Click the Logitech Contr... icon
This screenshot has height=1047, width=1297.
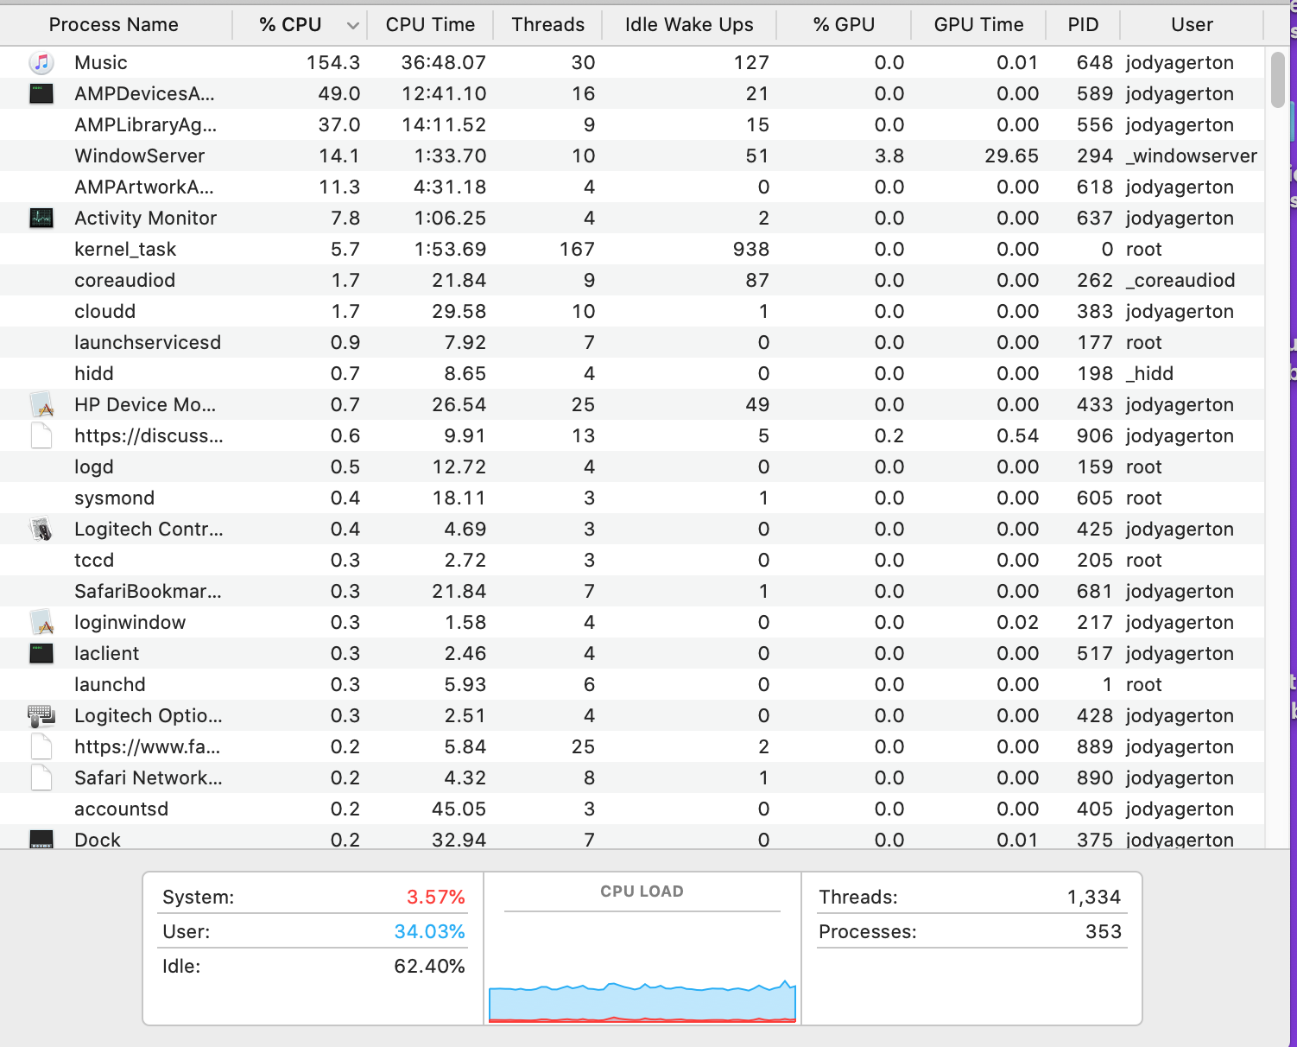(41, 529)
